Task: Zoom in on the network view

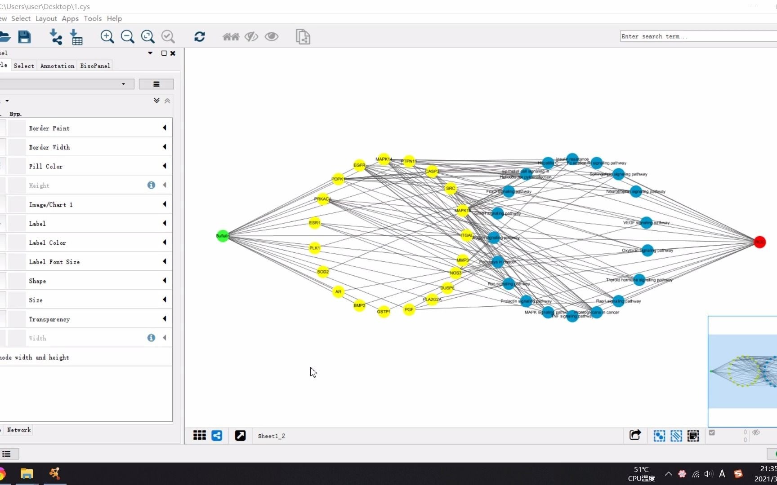Action: pyautogui.click(x=107, y=37)
